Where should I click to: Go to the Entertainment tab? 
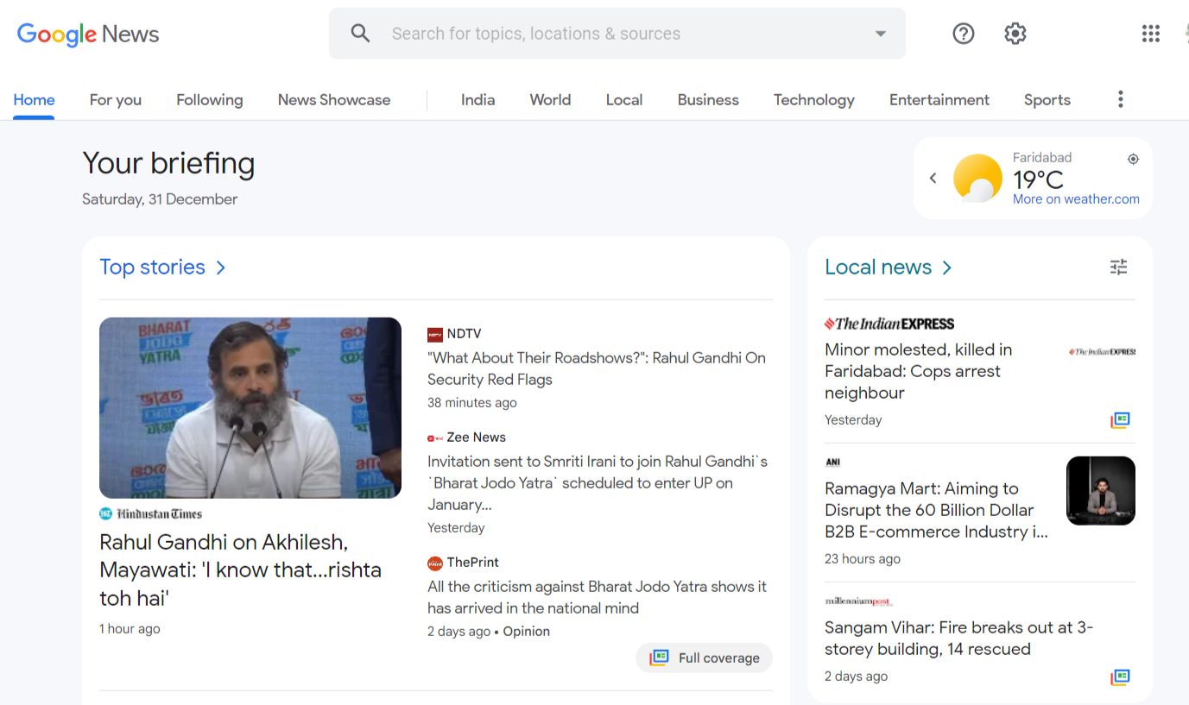pos(939,100)
